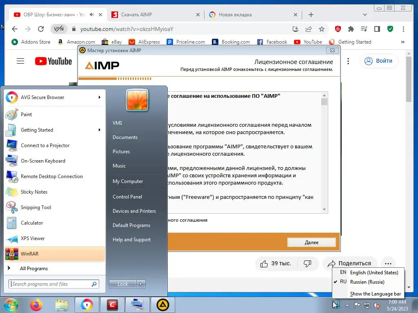Click the Lock button
The height and width of the screenshot is (313, 418).
coord(122,284)
